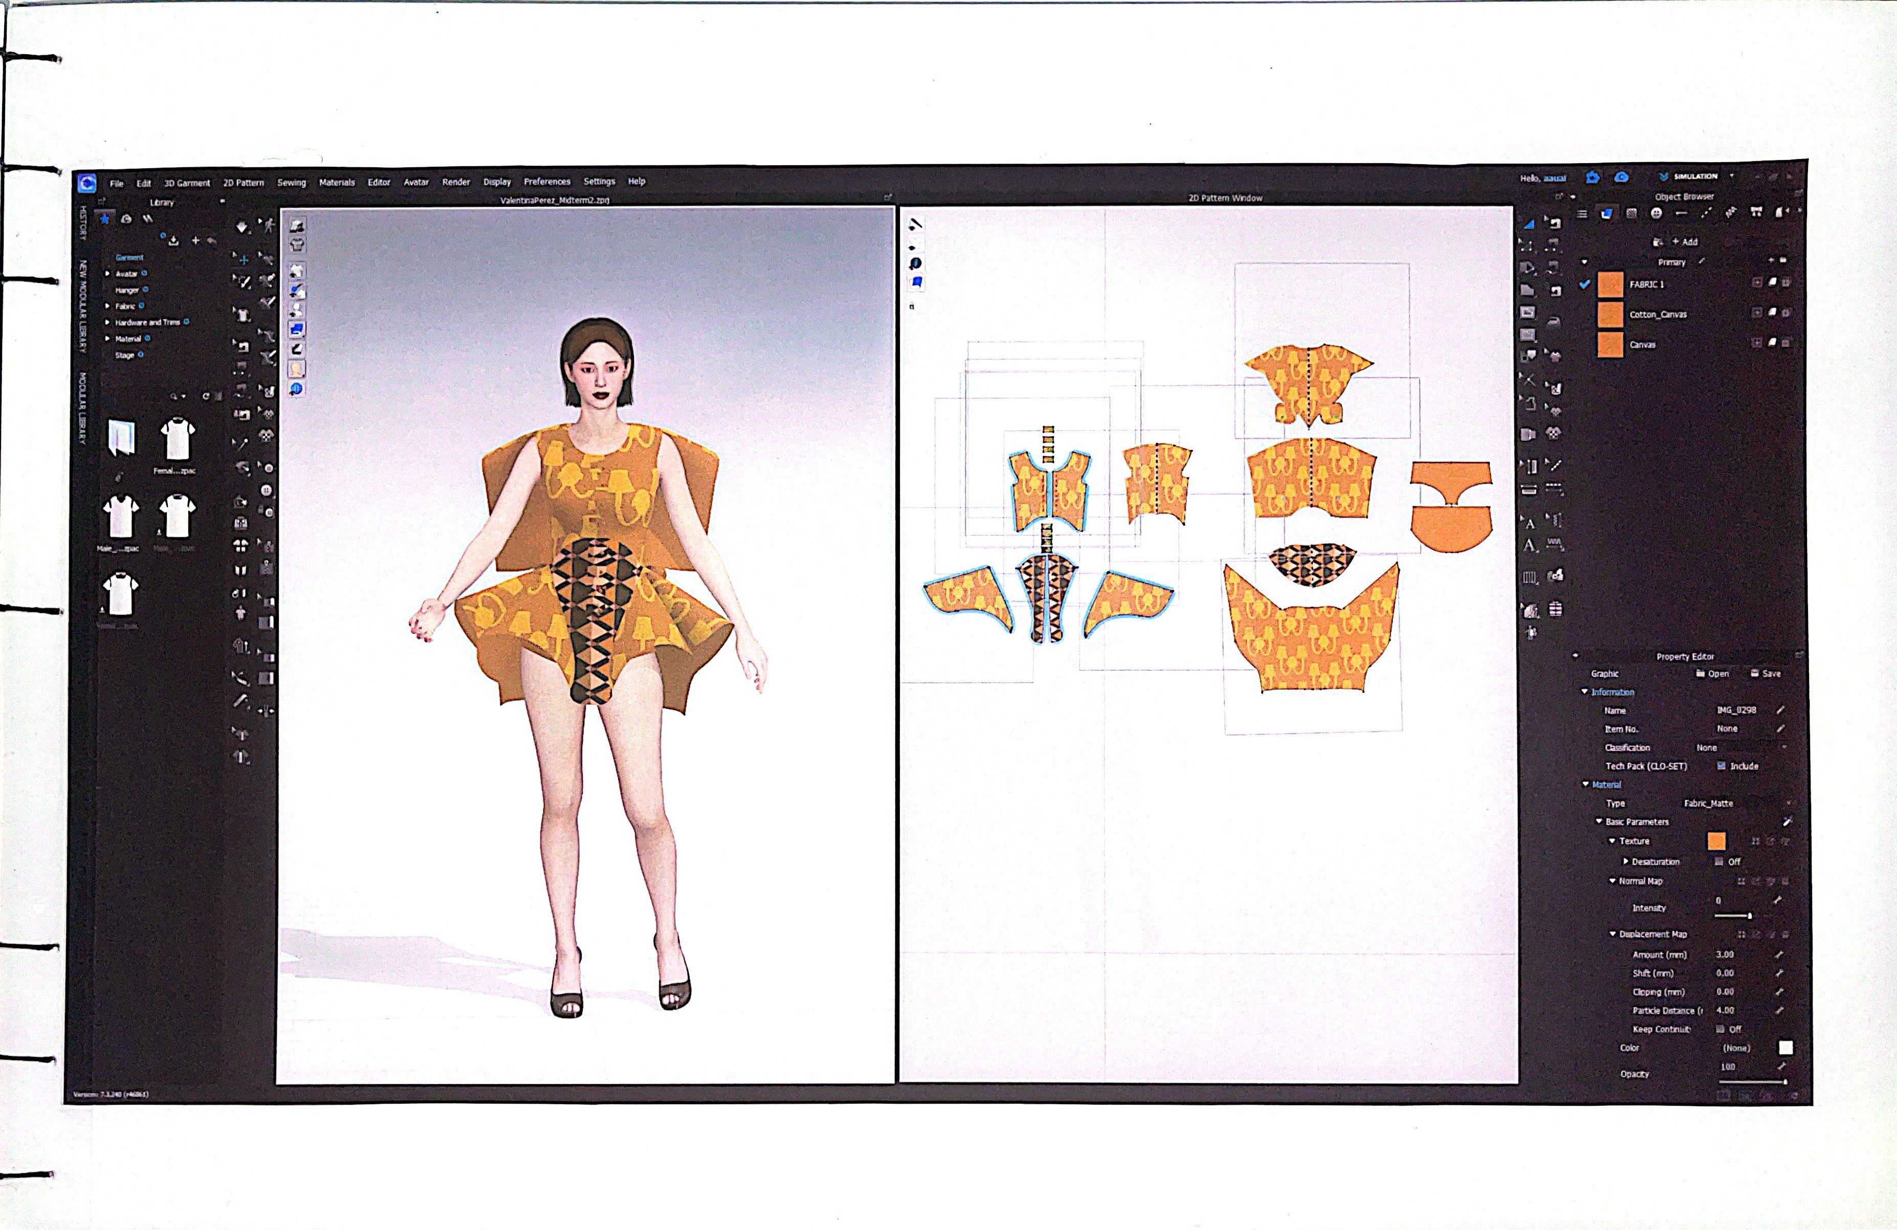Screen dimensions: 1897x1230
Task: Open the Sewing menu
Action: [x=292, y=183]
